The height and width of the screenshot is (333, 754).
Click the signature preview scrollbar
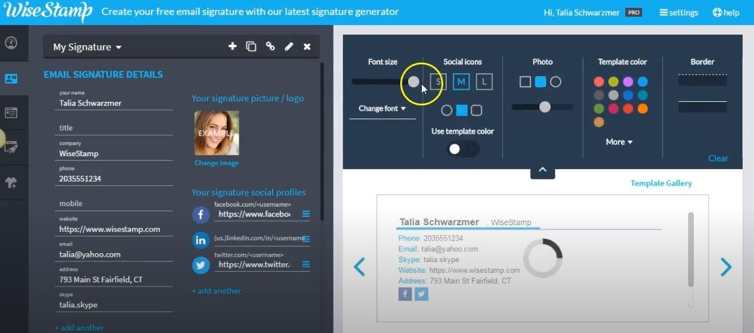(x=691, y=249)
